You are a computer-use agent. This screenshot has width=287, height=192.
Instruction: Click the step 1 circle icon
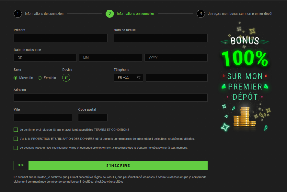pos(17,13)
